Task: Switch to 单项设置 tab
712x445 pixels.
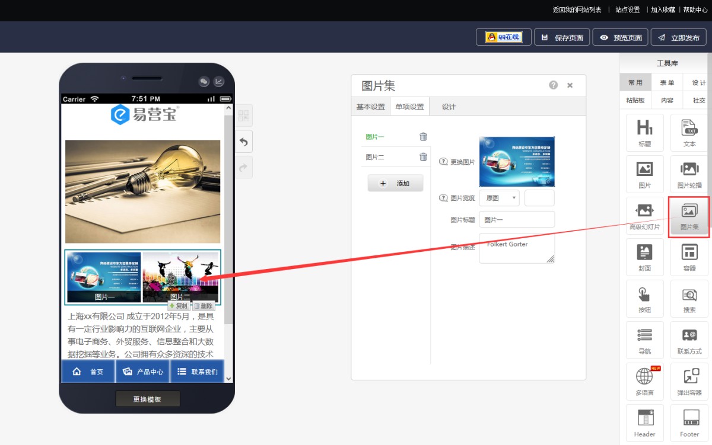Action: tap(409, 107)
